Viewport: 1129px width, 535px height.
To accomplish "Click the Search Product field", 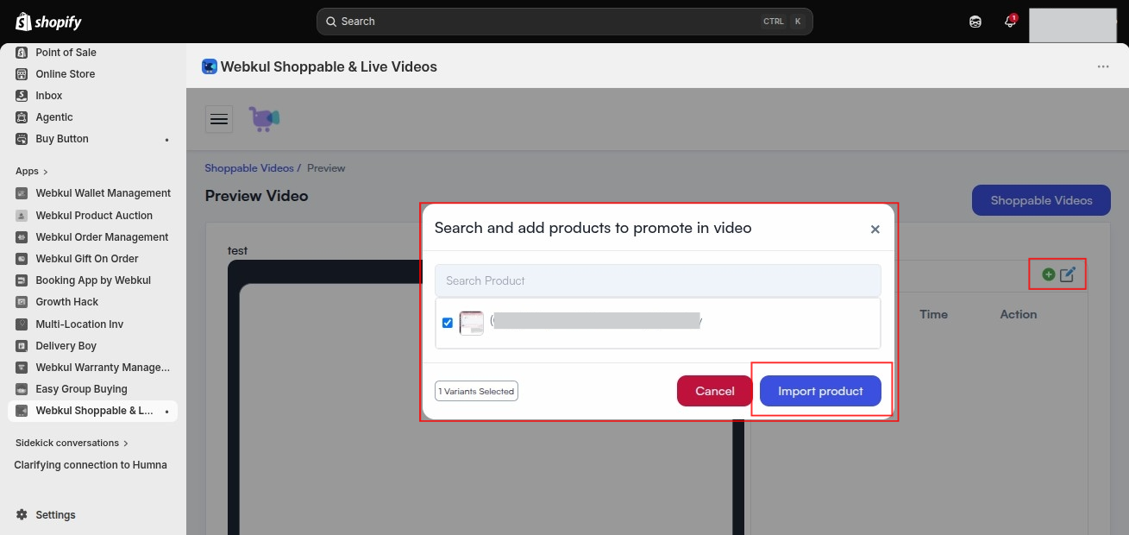I will pyautogui.click(x=658, y=280).
